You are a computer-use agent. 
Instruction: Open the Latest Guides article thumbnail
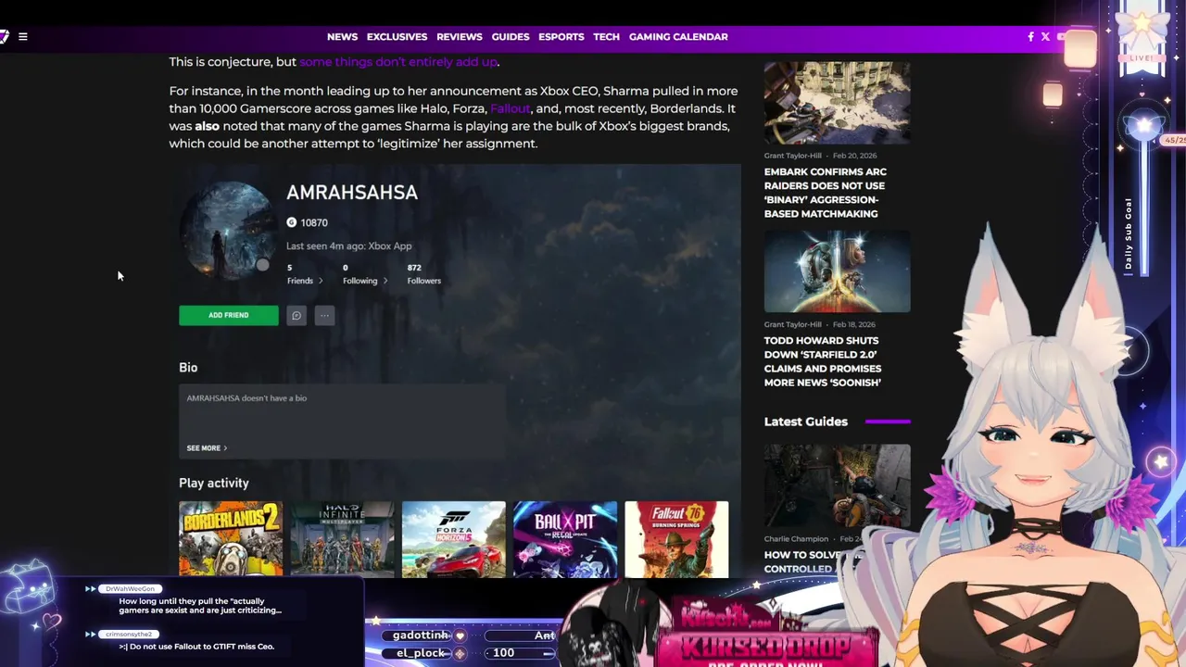[837, 485]
